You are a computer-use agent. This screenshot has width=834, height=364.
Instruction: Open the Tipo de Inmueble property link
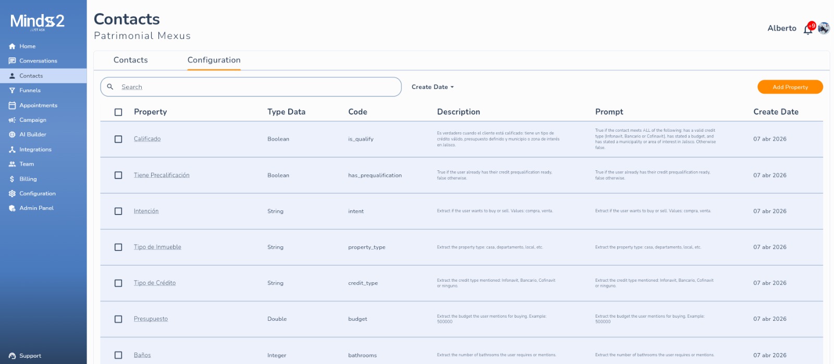tap(157, 247)
